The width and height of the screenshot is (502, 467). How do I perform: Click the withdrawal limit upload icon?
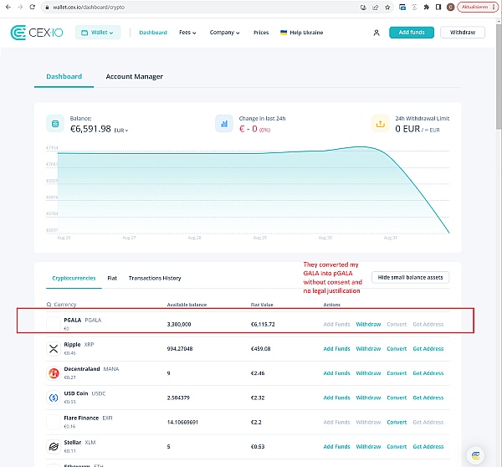(381, 124)
